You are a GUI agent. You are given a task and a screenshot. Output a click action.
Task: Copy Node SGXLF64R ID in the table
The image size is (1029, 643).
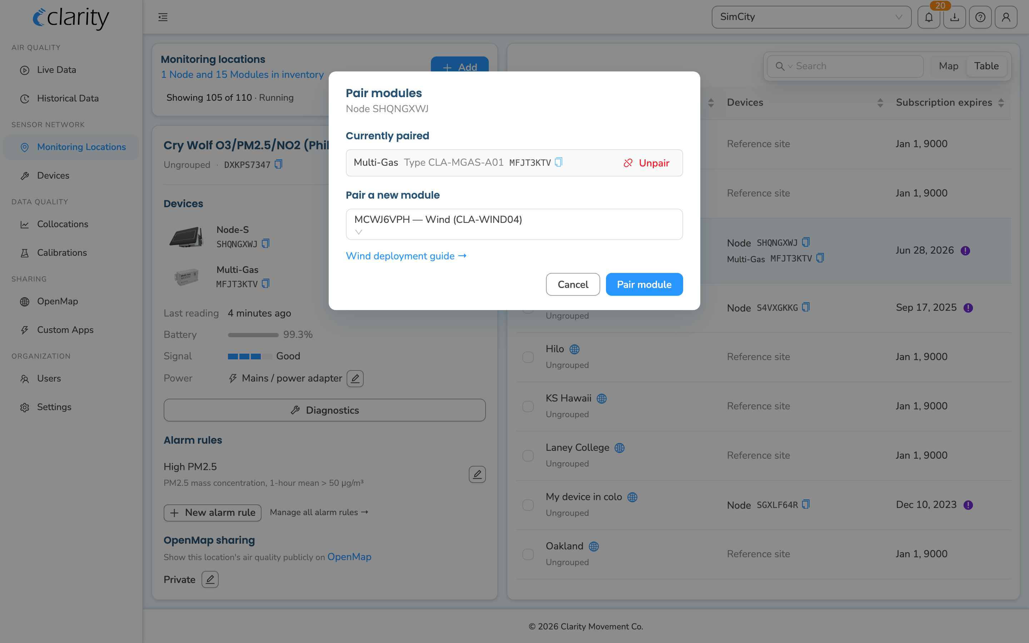point(806,504)
